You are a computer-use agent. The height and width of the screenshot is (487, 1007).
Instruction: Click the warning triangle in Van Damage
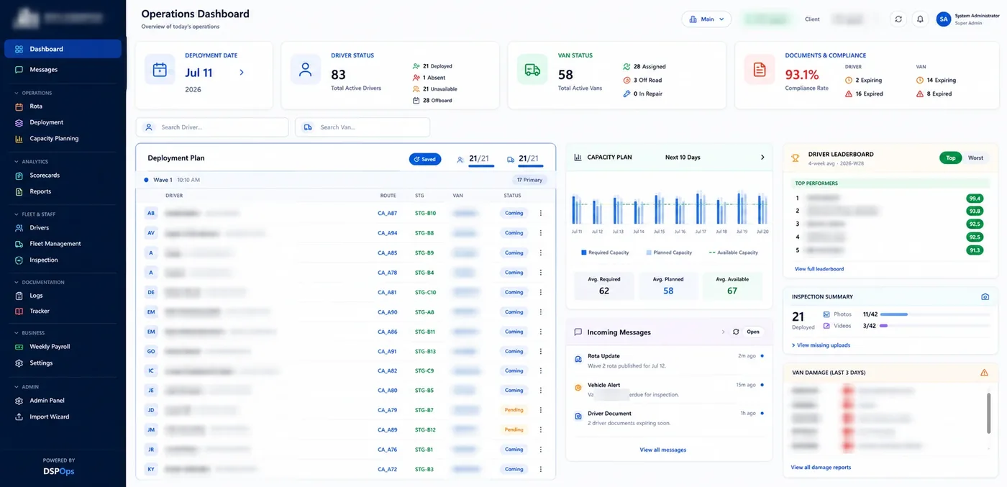[984, 373]
